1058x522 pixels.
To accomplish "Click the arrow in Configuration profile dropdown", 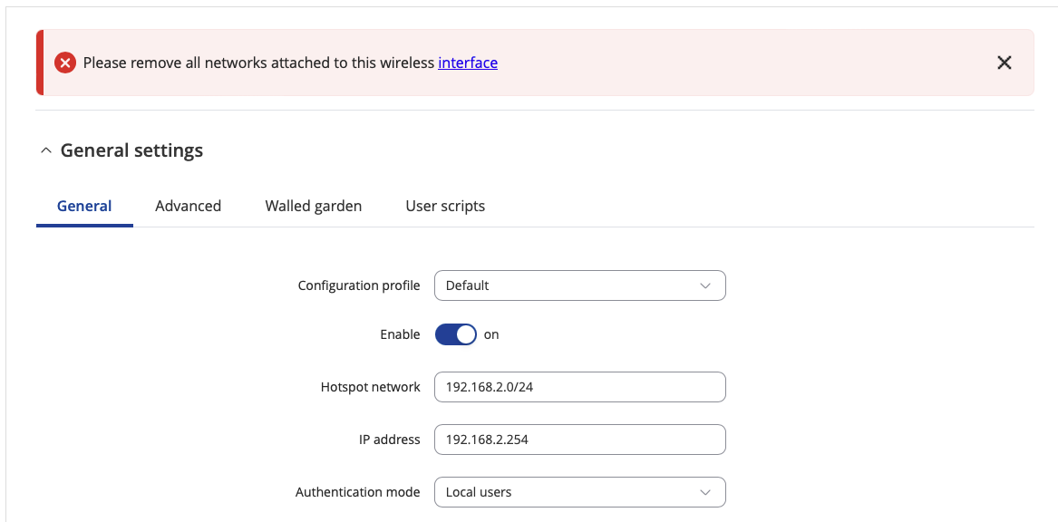I will 705,286.
